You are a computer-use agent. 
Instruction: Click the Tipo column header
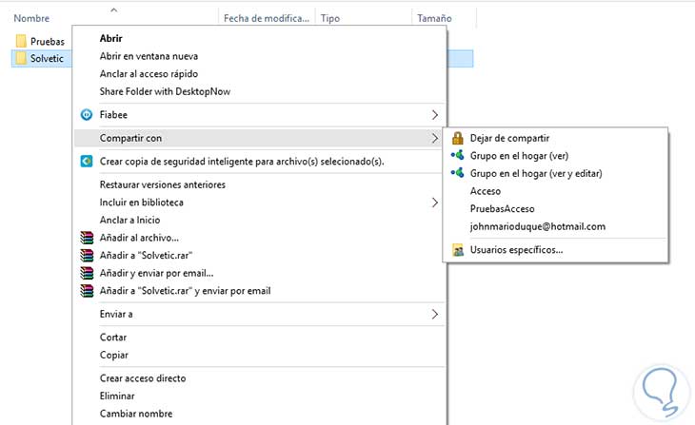[x=331, y=18]
